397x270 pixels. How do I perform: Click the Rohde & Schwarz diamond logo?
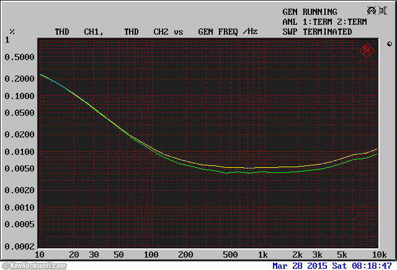point(367,50)
